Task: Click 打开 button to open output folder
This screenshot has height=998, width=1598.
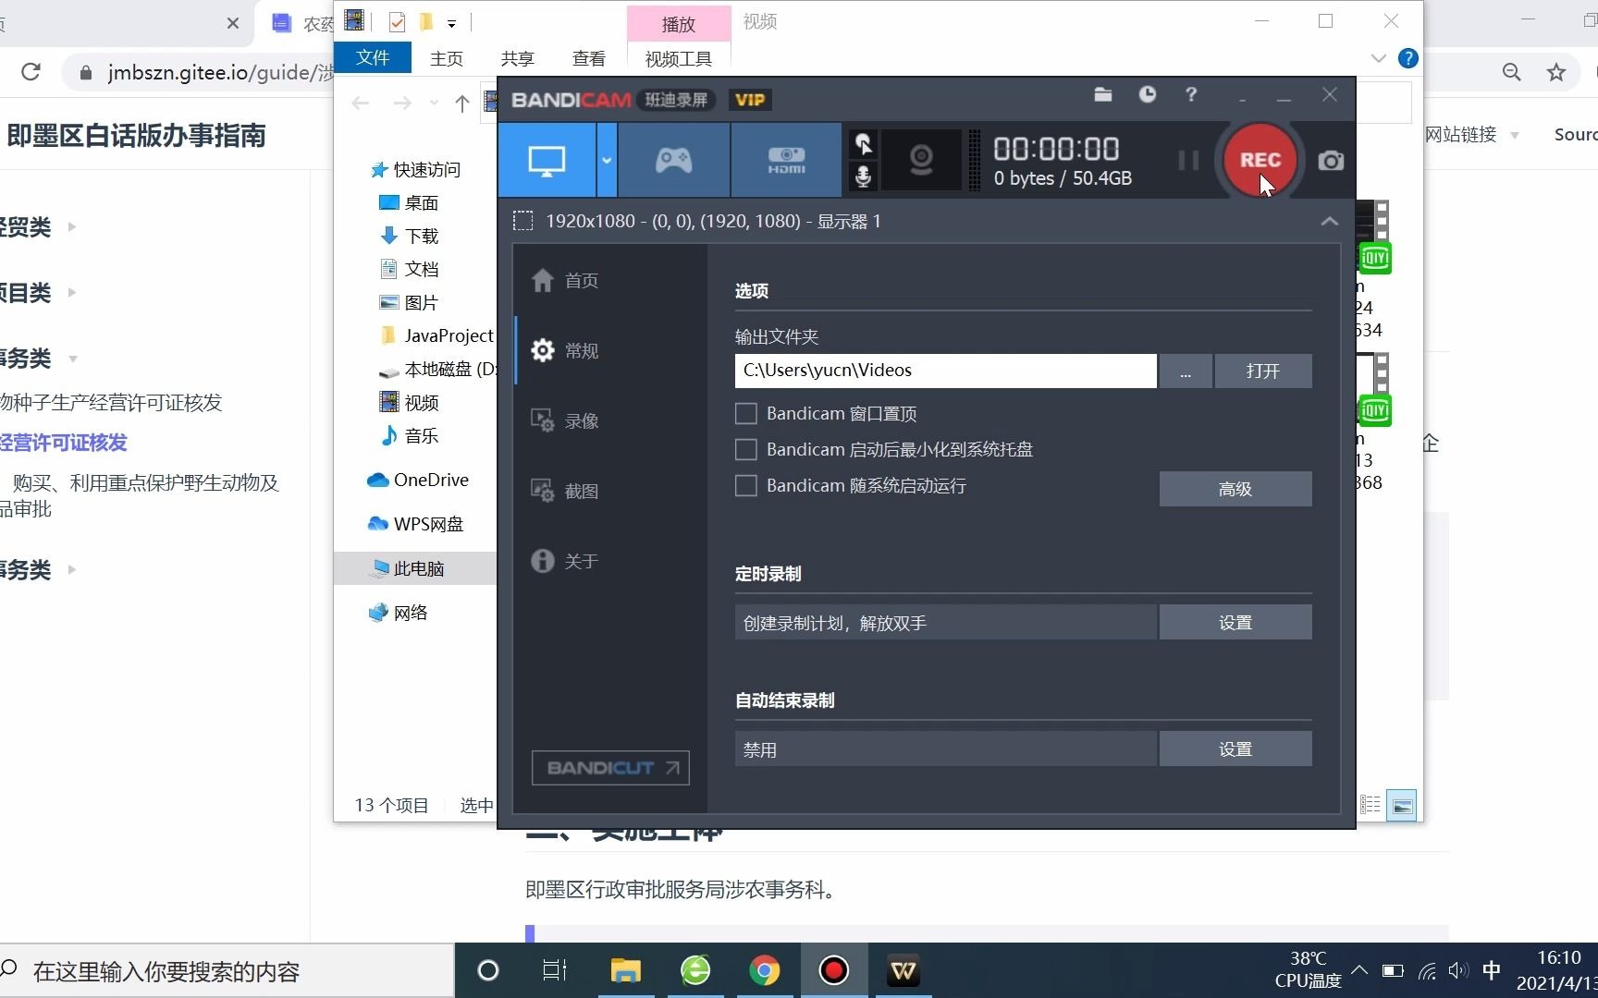Action: pos(1262,371)
